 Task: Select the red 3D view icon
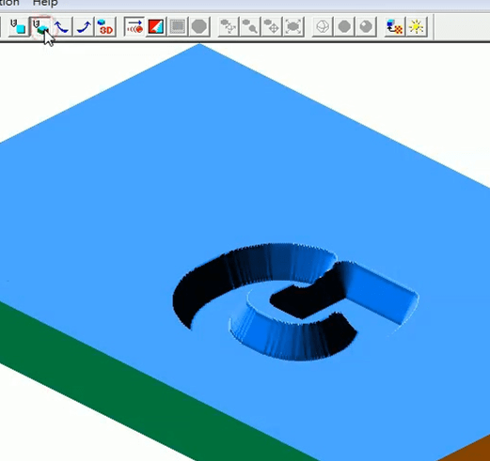[x=105, y=26]
